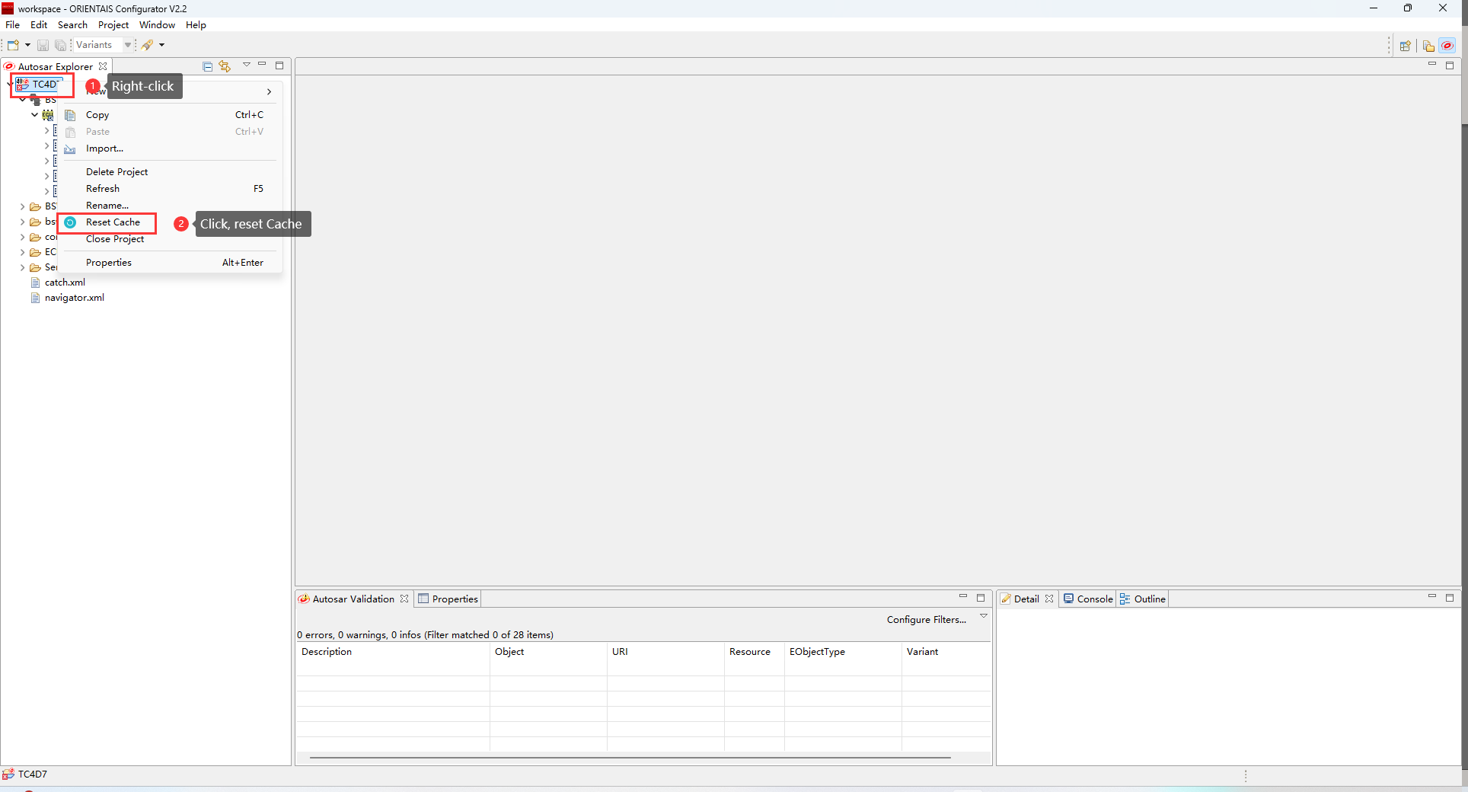Click Configure Filters... link
The image size is (1468, 792).
coord(926,620)
